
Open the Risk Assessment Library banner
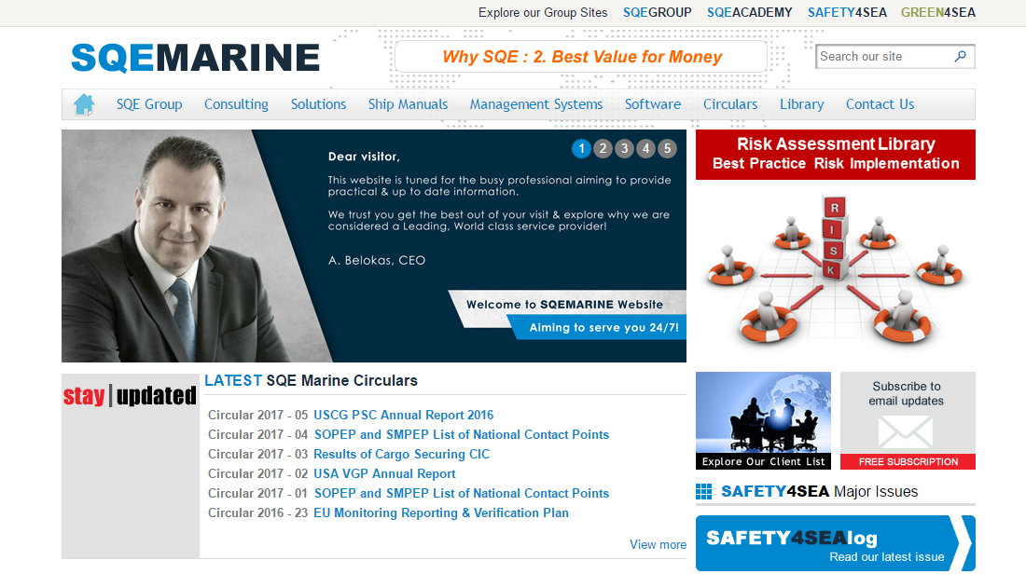coord(836,155)
